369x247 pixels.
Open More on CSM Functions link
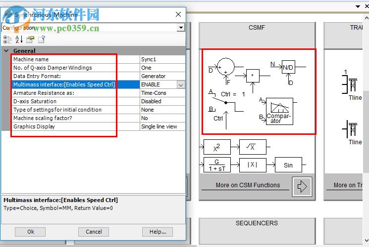tap(248, 185)
